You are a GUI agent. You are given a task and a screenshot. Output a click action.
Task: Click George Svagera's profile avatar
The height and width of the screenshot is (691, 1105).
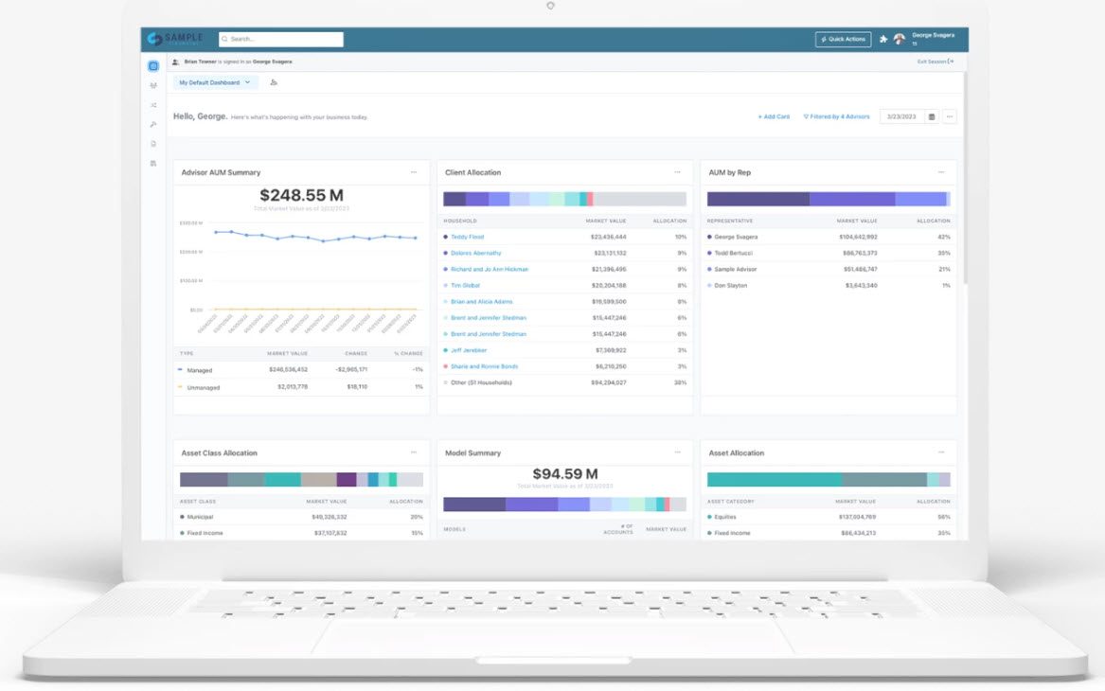tap(900, 40)
